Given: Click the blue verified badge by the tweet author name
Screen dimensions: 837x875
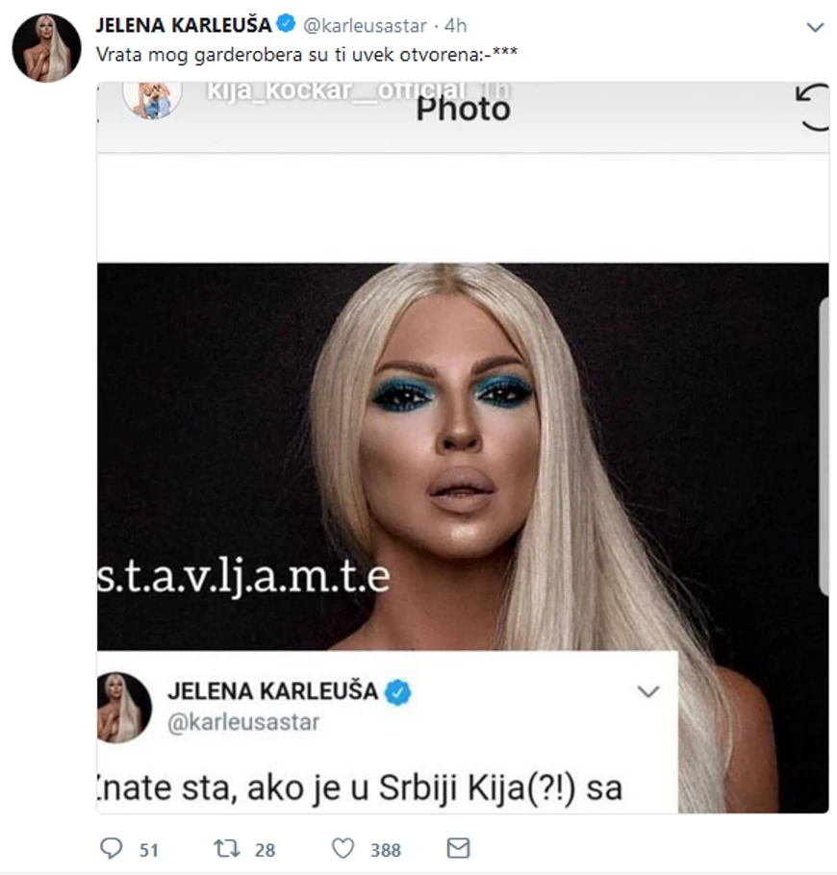Looking at the screenshot, I should [x=287, y=24].
